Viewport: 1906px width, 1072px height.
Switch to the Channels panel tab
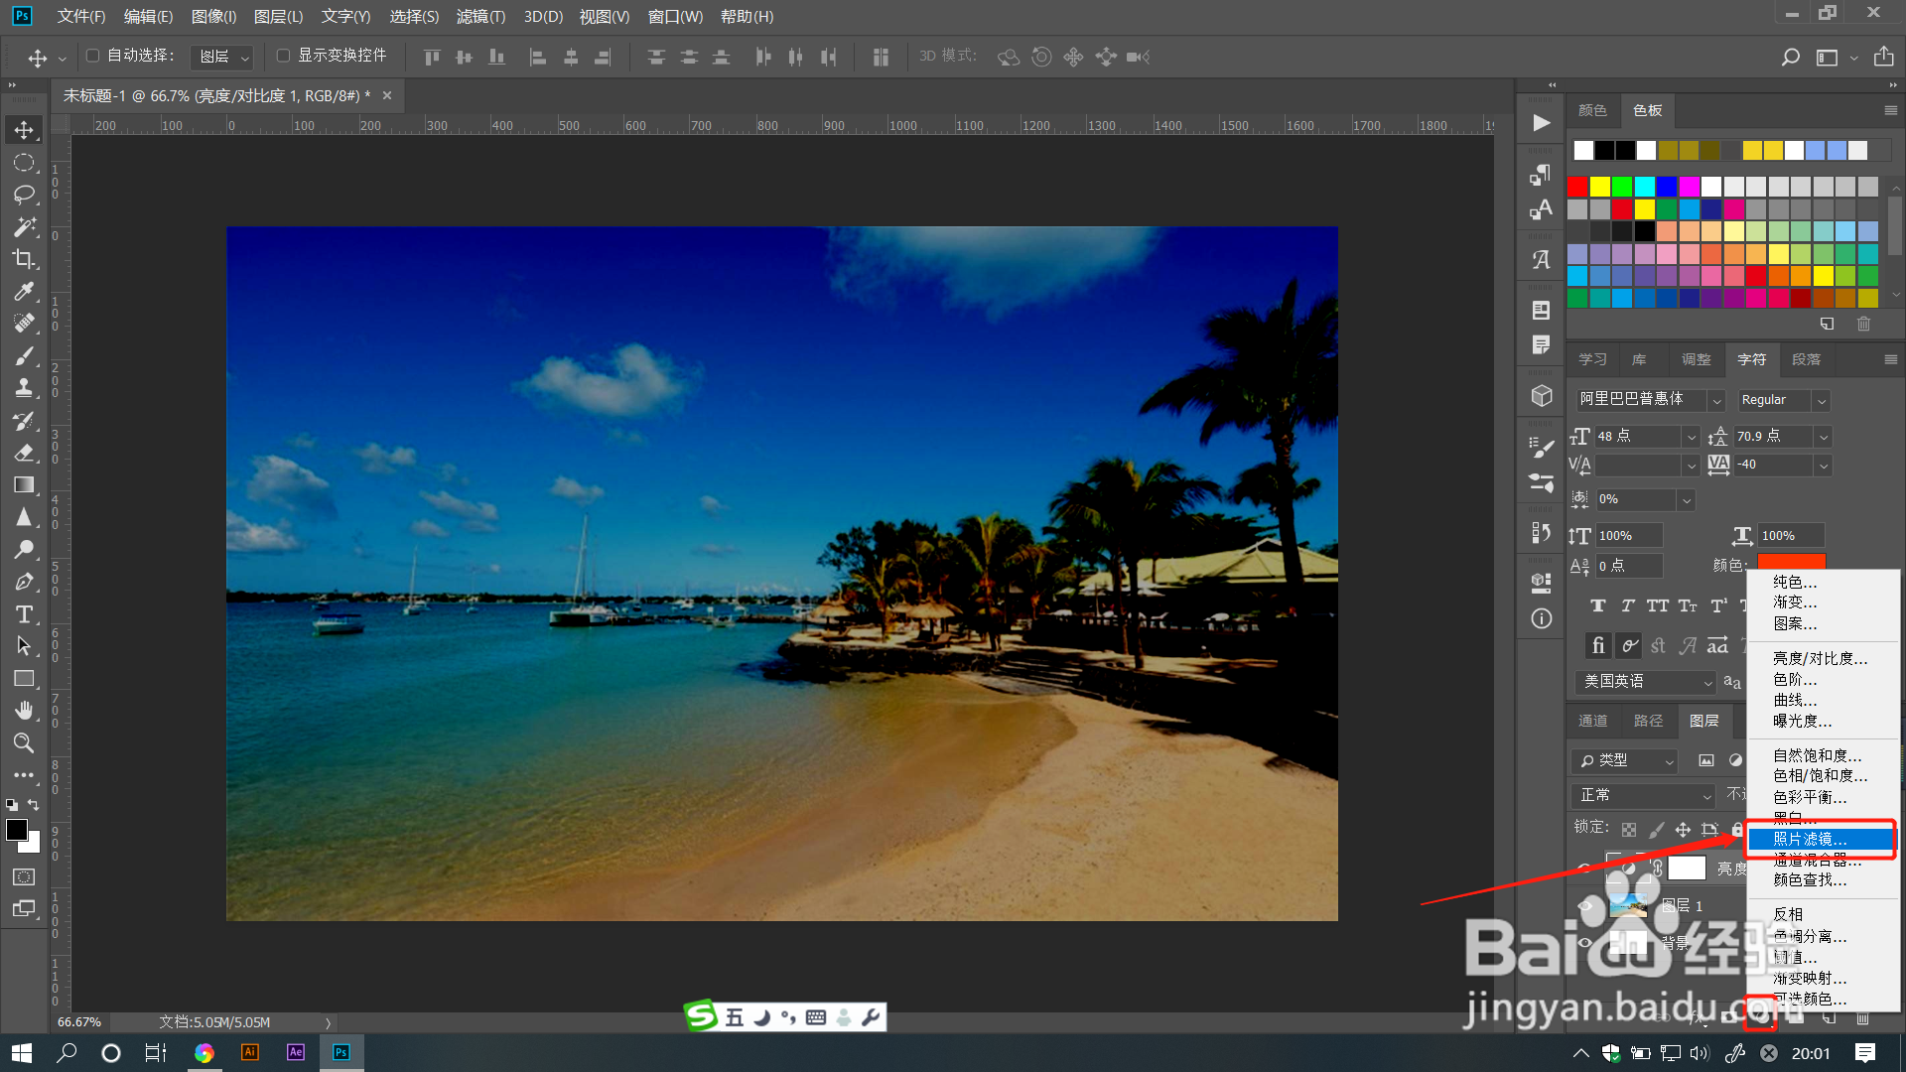pyautogui.click(x=1592, y=721)
